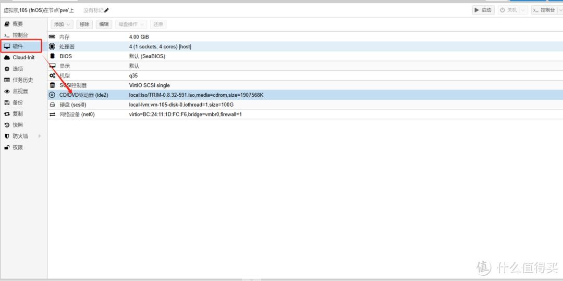This screenshot has height=281, width=563.
Task: Click the CPU icon in the 处理器 row
Action: (x=52, y=47)
